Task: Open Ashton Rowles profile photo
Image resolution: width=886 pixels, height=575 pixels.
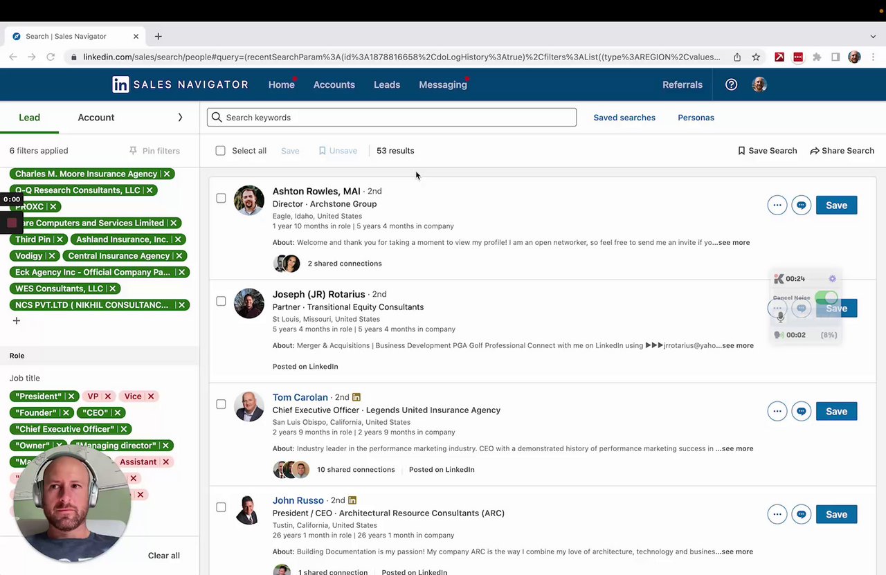Action: [249, 201]
